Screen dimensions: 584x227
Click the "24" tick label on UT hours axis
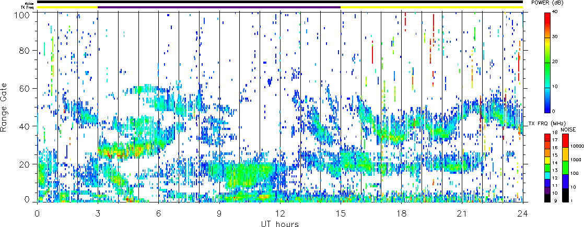(523, 213)
